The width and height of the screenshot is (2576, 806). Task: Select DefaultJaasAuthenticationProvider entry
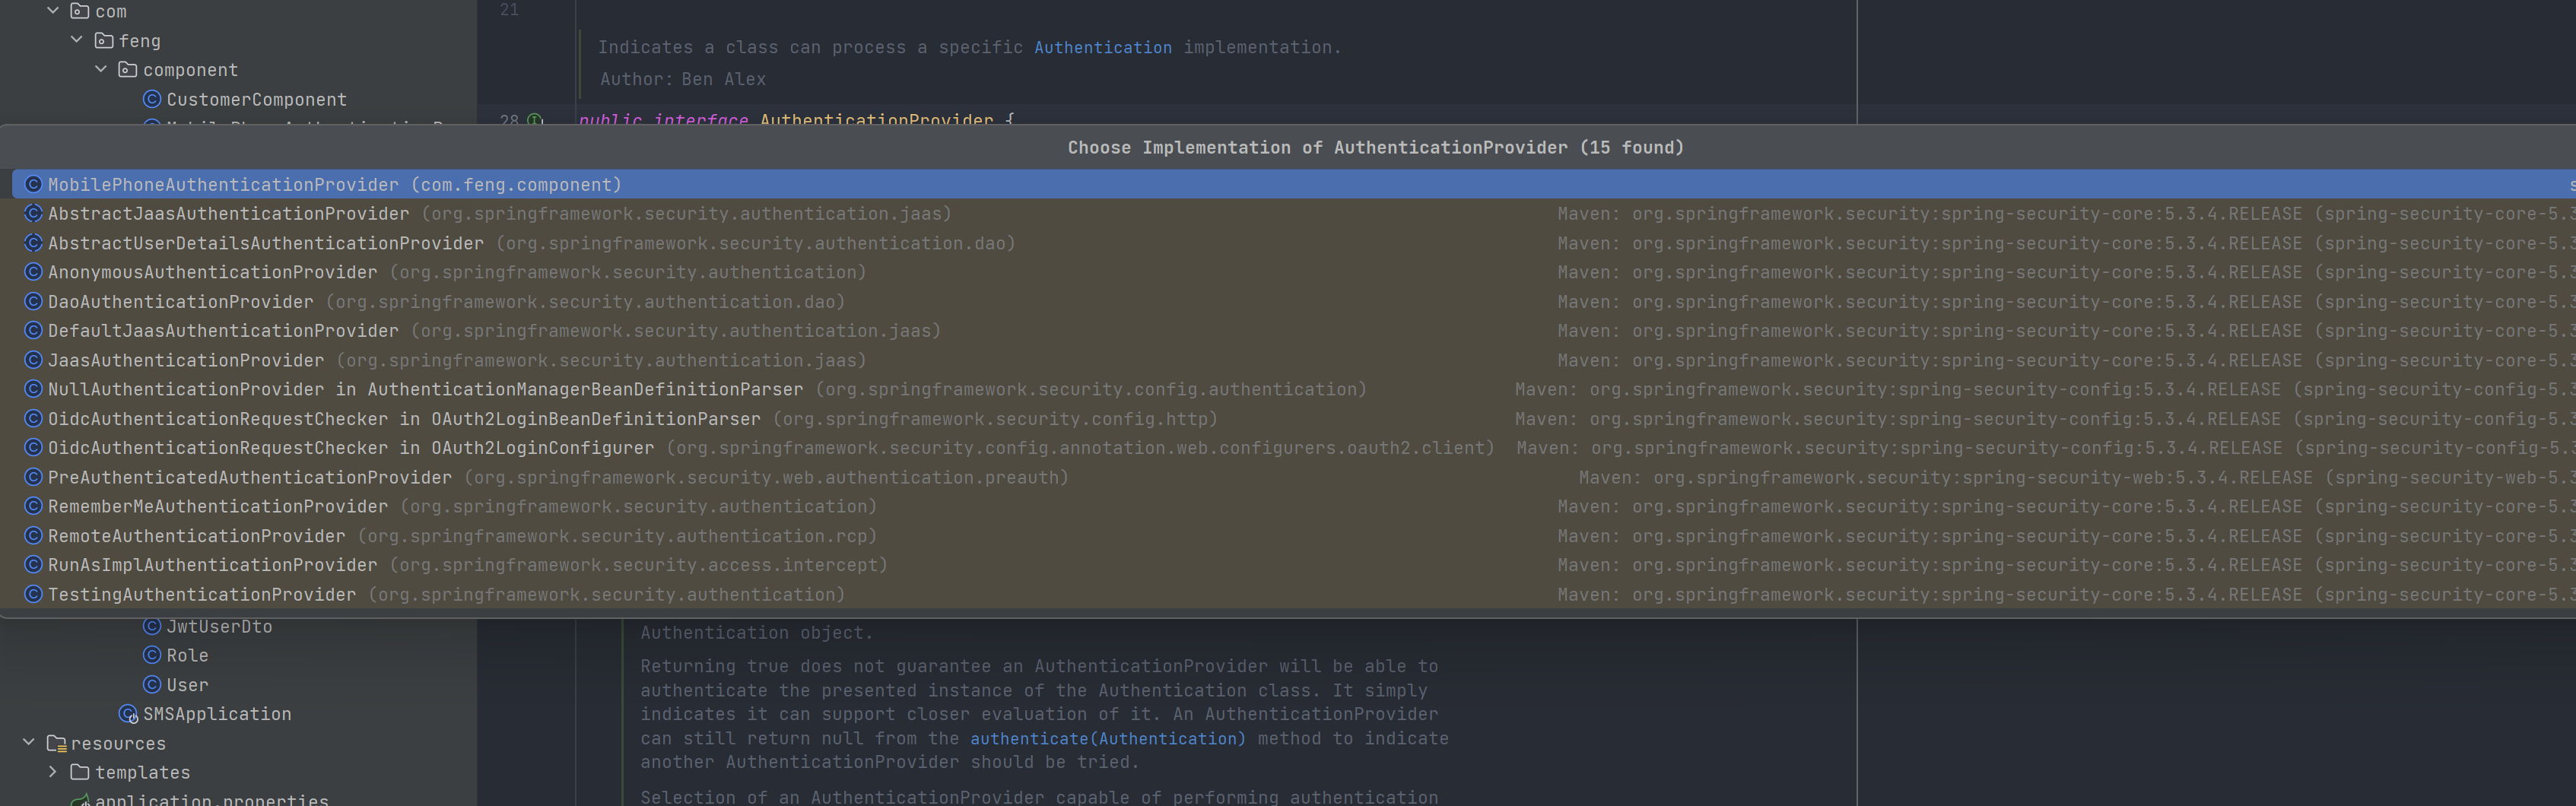click(1294, 331)
